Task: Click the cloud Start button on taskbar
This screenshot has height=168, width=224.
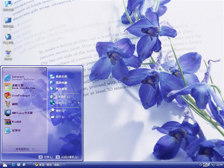Action: point(5,165)
